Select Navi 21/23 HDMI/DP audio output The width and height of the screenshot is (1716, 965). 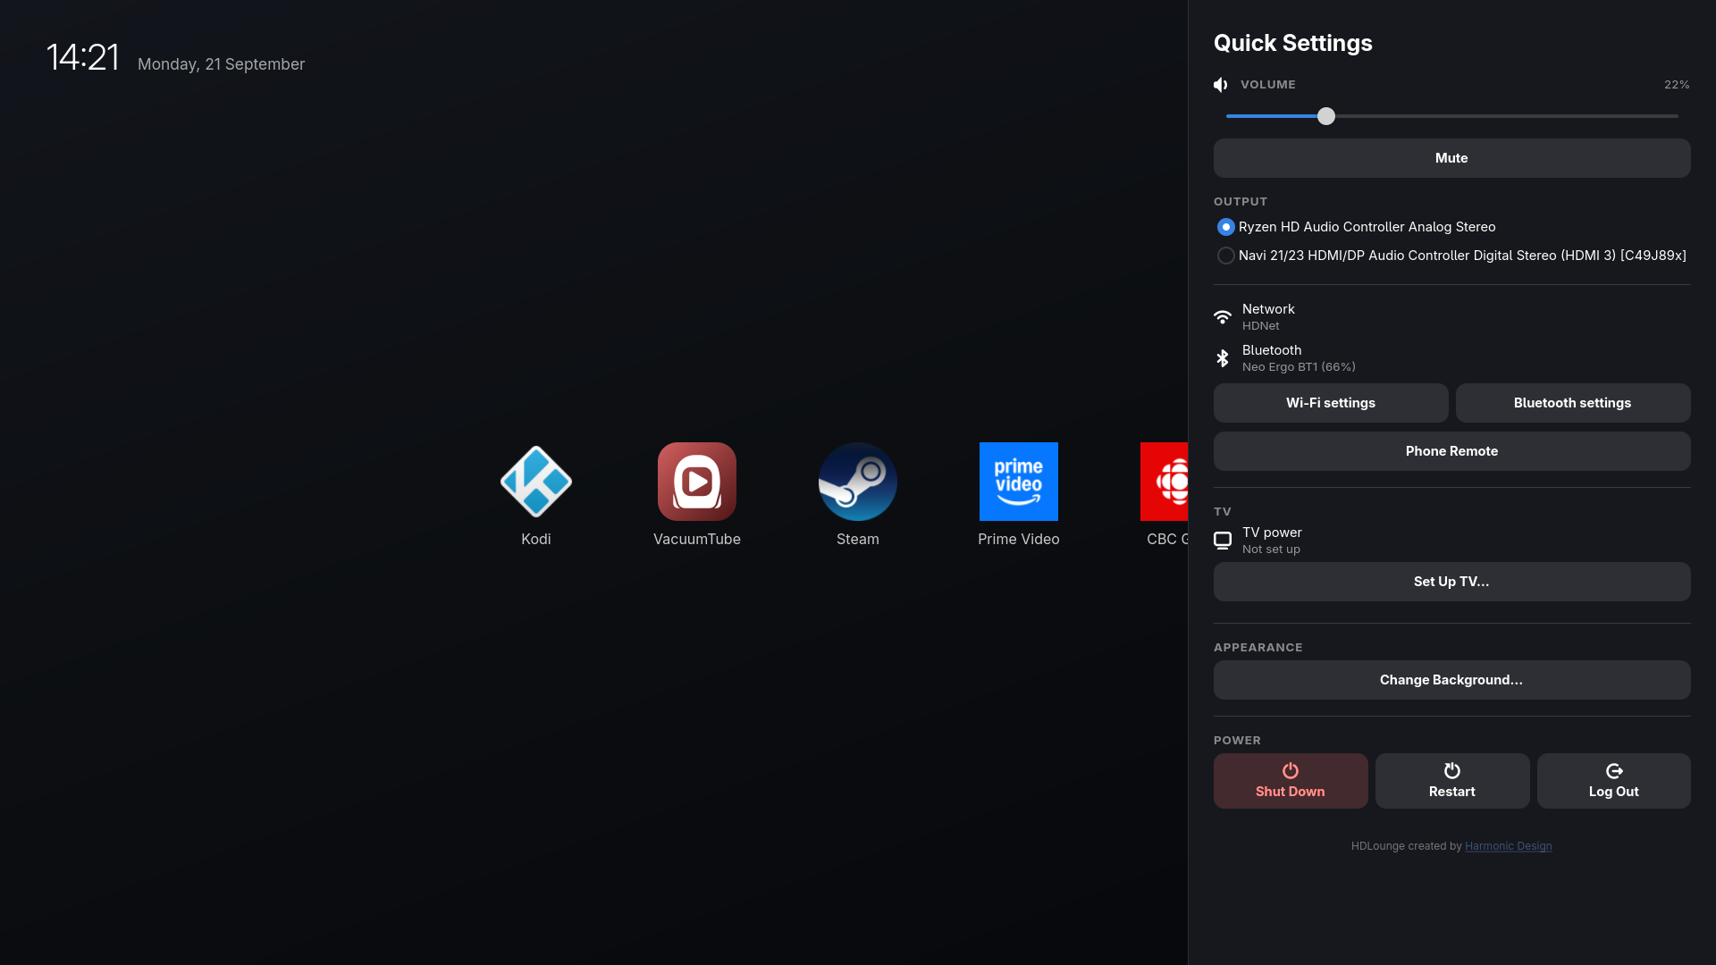(x=1451, y=256)
